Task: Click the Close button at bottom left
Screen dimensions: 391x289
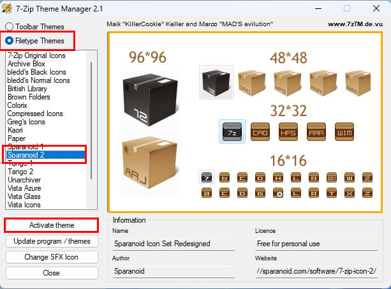Action: 52,273
